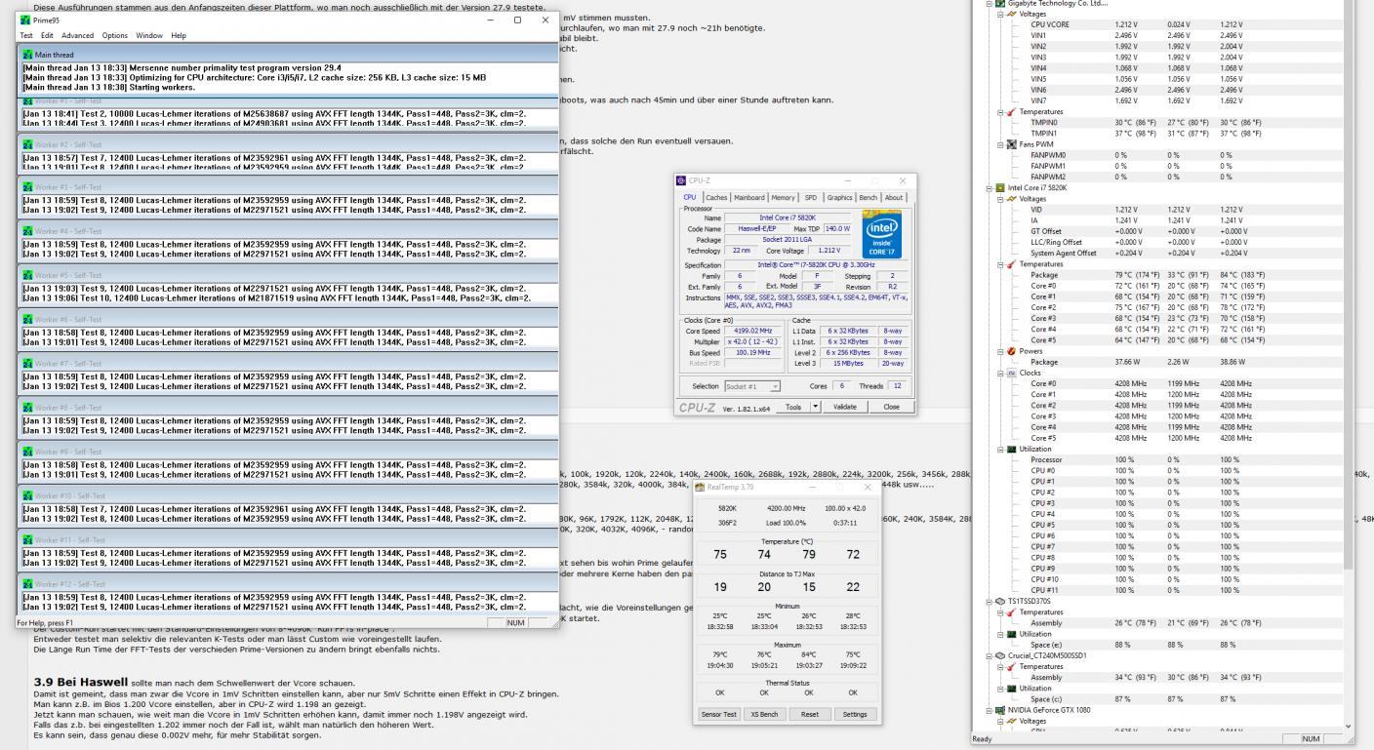The height and width of the screenshot is (750, 1374).
Task: Open the Test menu in Prime95
Action: coord(26,35)
